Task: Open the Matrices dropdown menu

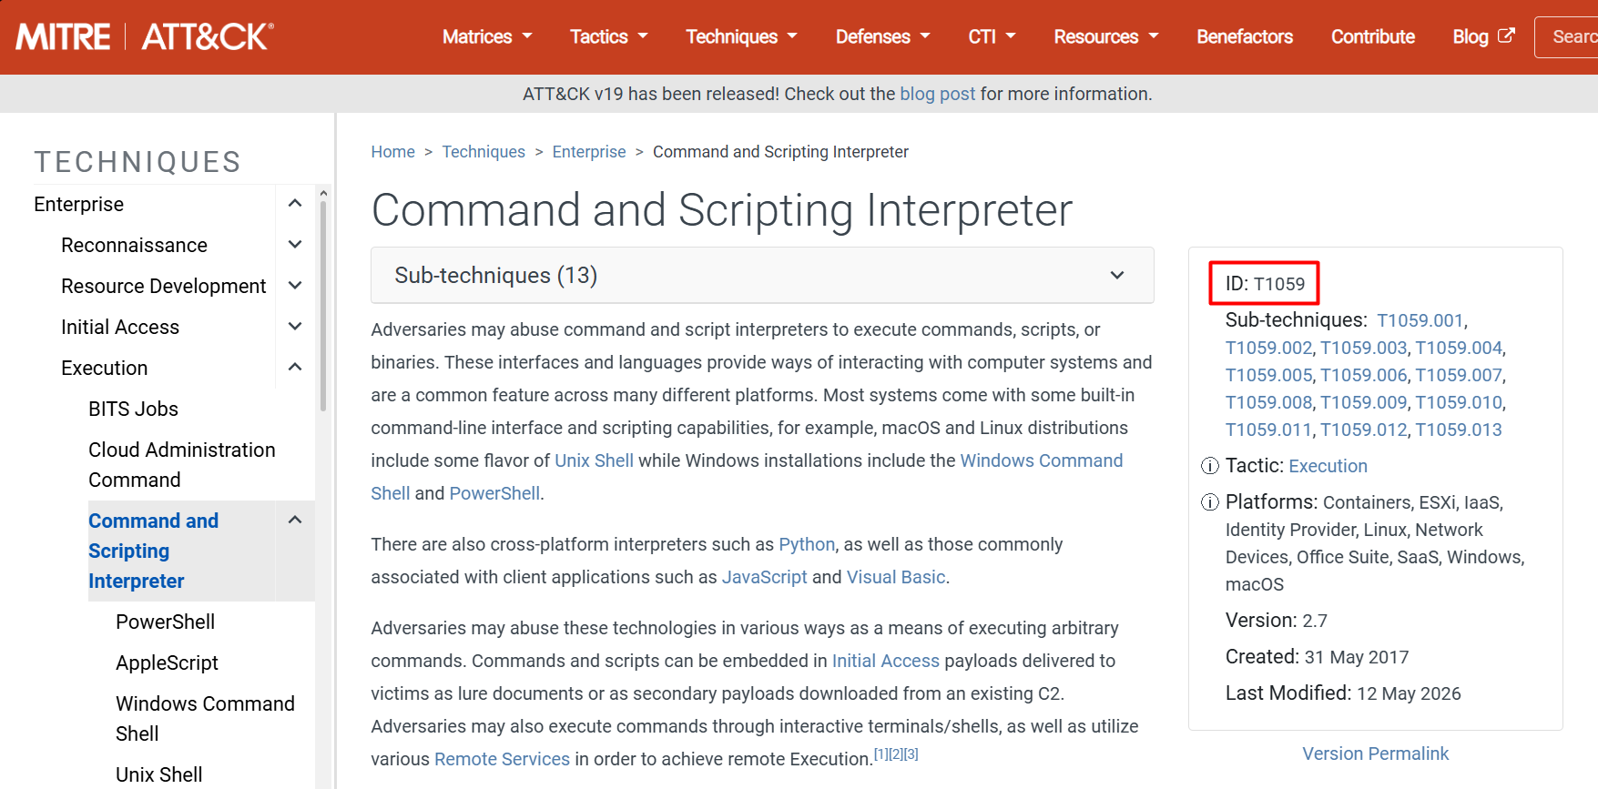Action: tap(487, 36)
